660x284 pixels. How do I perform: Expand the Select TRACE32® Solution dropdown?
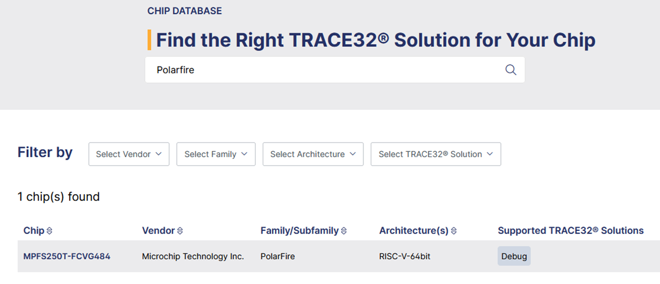tap(436, 154)
